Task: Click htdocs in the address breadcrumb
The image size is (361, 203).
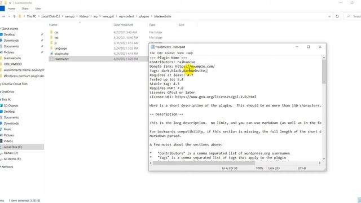Action: point(84,16)
